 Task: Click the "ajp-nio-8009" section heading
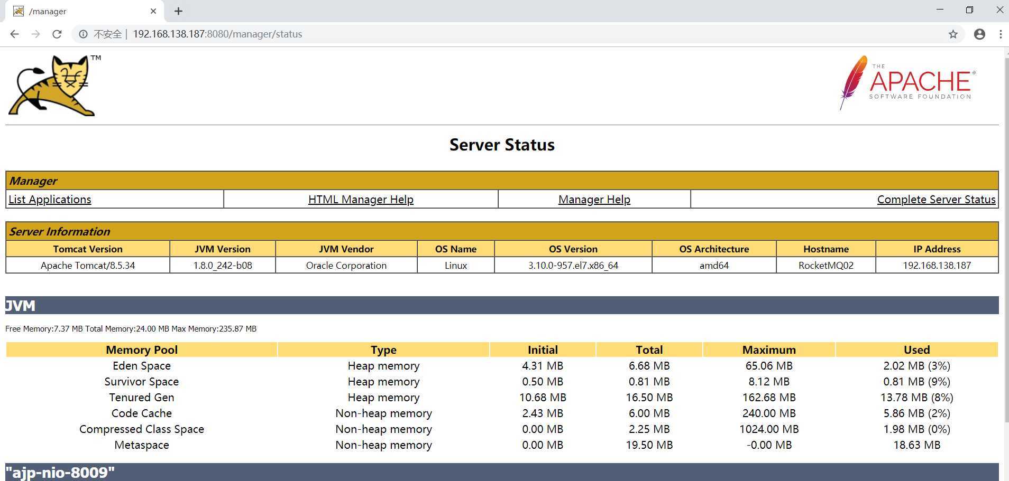coord(60,472)
